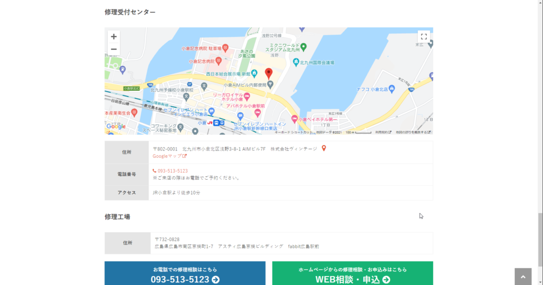Open 利用規約 map terms link
This screenshot has height=285, width=543.
point(383,132)
